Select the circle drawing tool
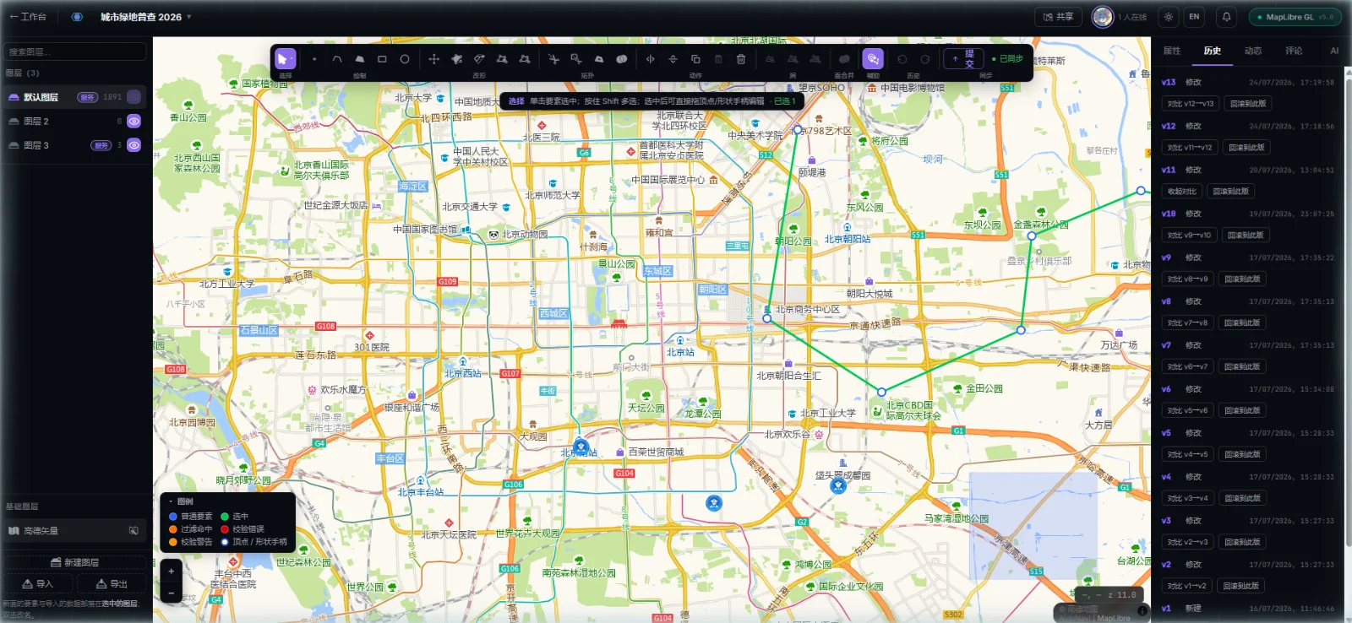Image resolution: width=1352 pixels, height=623 pixels. [405, 59]
